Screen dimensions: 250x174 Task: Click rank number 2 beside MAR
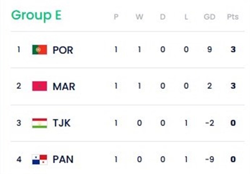19,86
